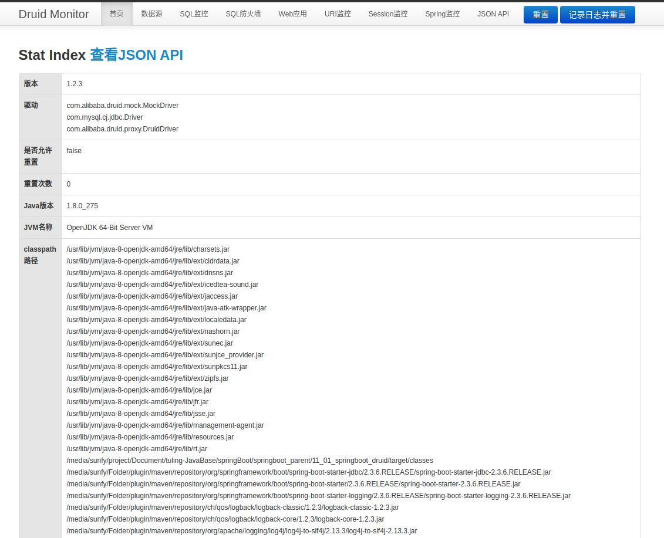The width and height of the screenshot is (664, 538).
Task: Select the Web应用 tab
Action: 292,14
